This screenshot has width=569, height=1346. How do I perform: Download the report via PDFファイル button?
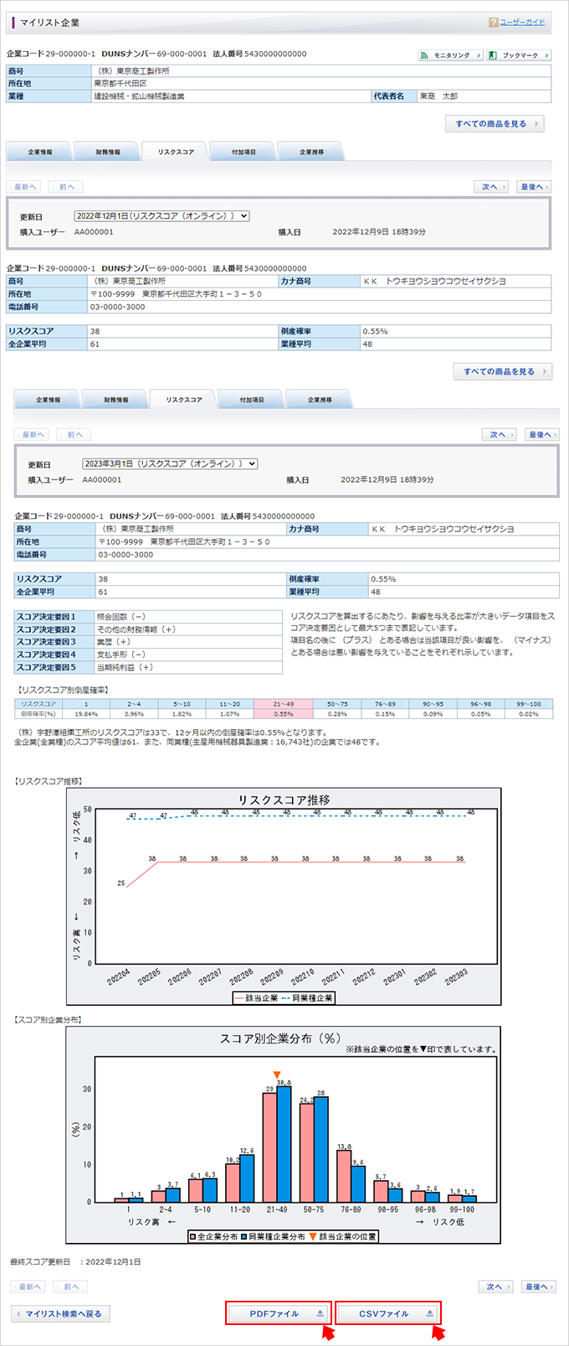pyautogui.click(x=279, y=1313)
